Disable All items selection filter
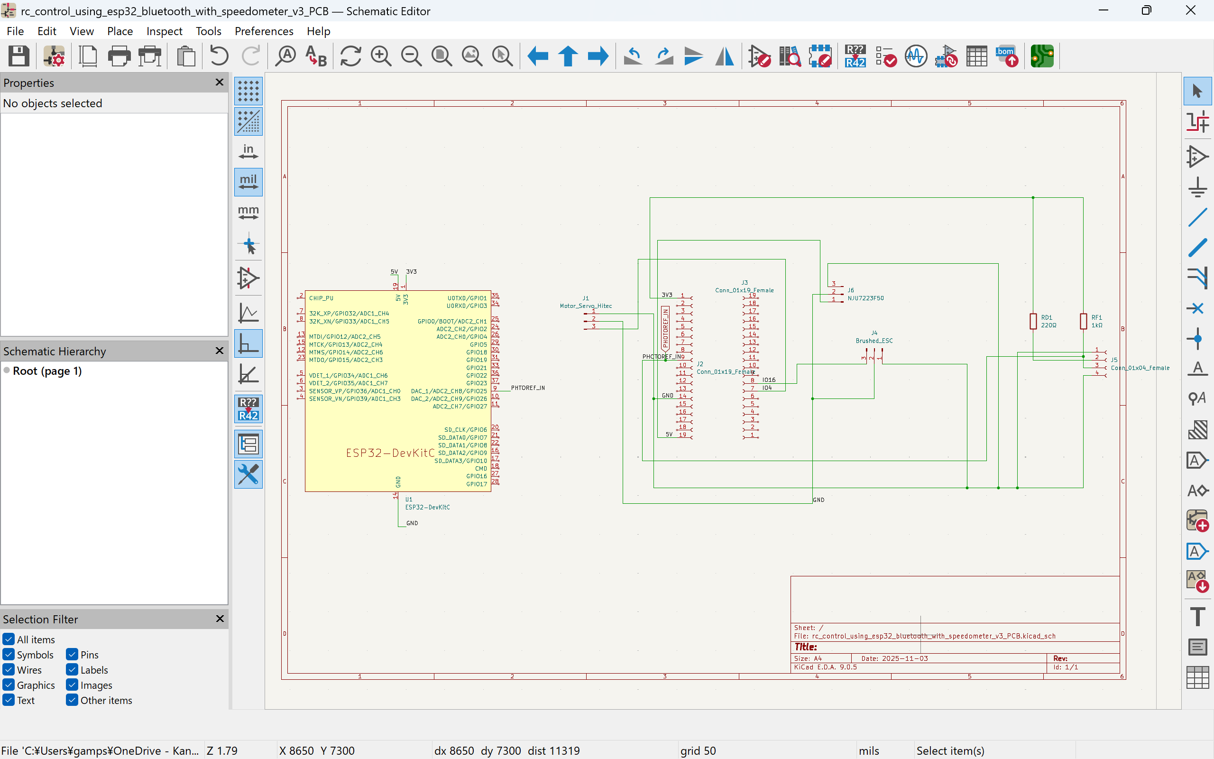This screenshot has height=759, width=1214. [x=9, y=639]
